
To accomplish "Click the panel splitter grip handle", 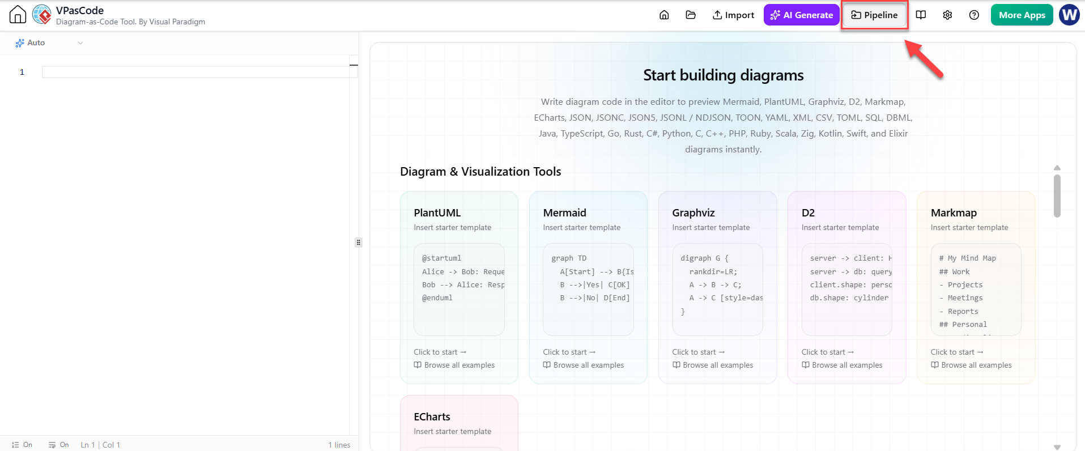I will coord(358,242).
